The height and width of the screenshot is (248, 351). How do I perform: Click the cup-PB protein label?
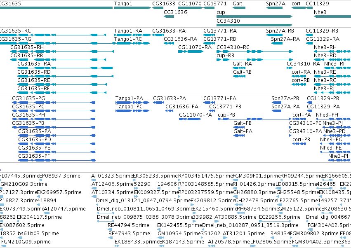coord(226,115)
